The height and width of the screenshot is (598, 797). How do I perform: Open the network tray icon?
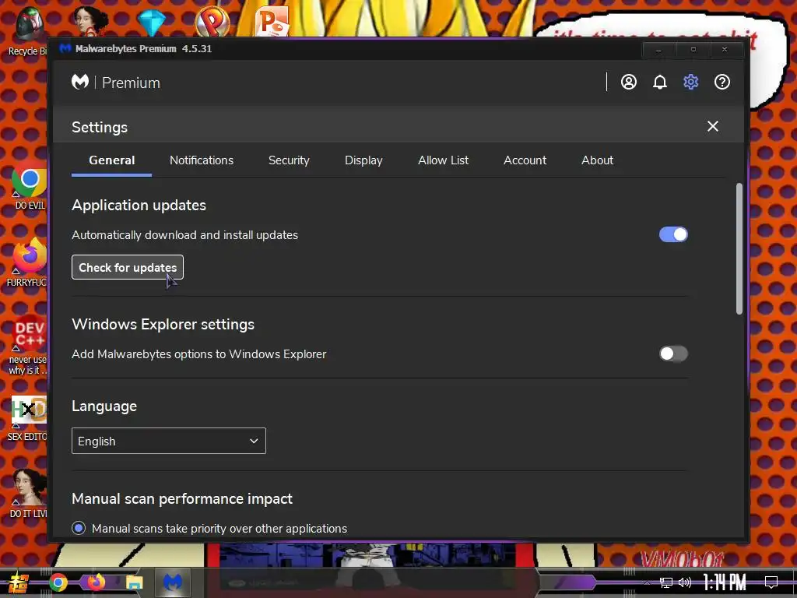pos(665,582)
